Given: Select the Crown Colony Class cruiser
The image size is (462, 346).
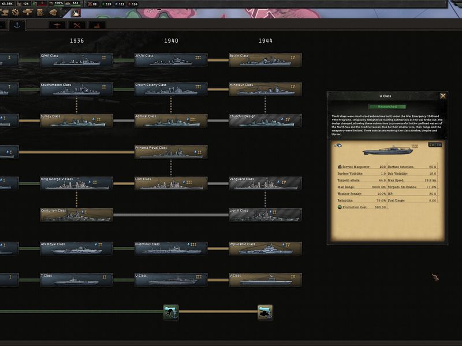Looking at the screenshot, I should [x=171, y=89].
